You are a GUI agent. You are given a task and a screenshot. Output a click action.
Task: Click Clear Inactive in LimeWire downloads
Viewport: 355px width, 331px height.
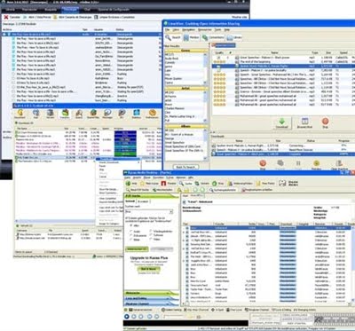pyautogui.click(x=339, y=164)
